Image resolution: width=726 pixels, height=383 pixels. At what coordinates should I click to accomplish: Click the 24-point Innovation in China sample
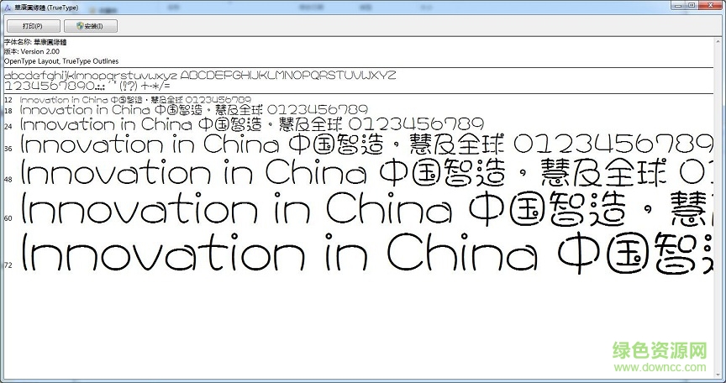(x=252, y=124)
